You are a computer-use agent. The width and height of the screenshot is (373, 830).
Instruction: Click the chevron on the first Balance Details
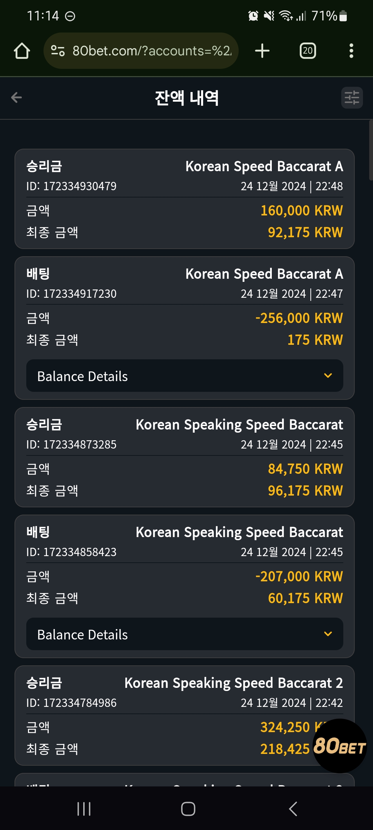point(328,376)
